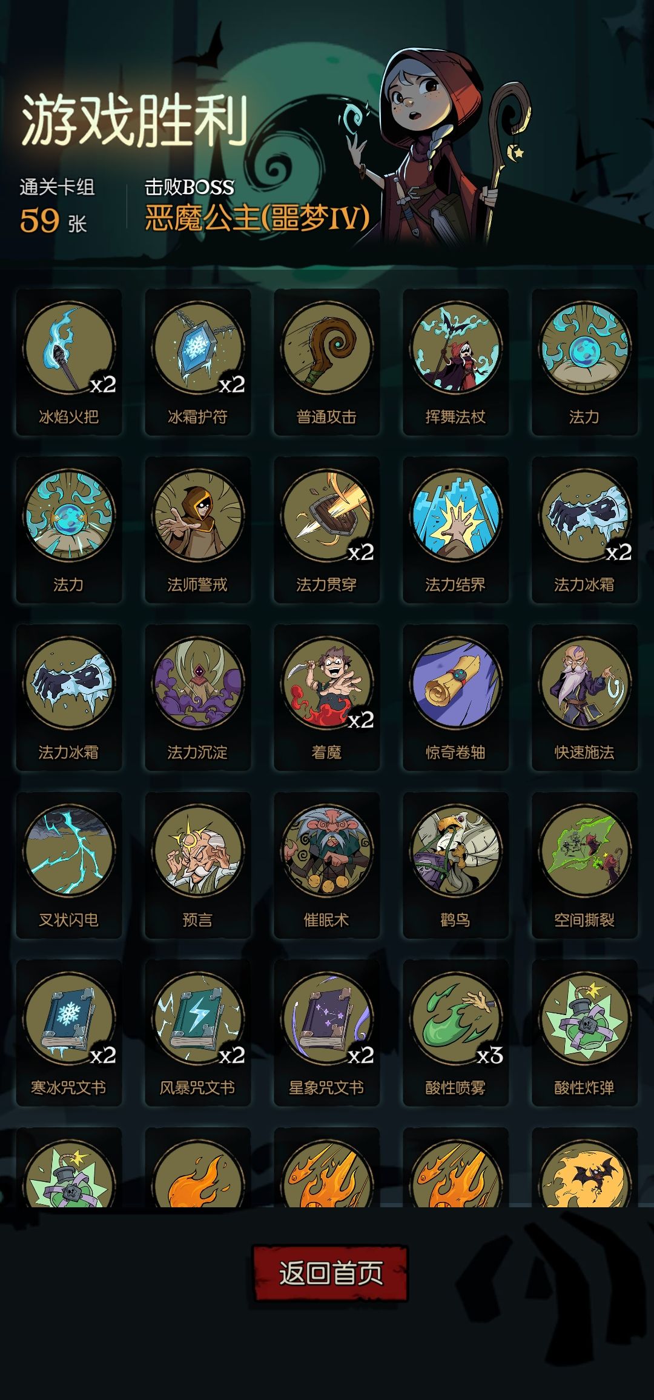Viewport: 654px width, 1400px height.
Task: Tap the 寒冰咒文书 spellbook card
Action: pos(69,1033)
